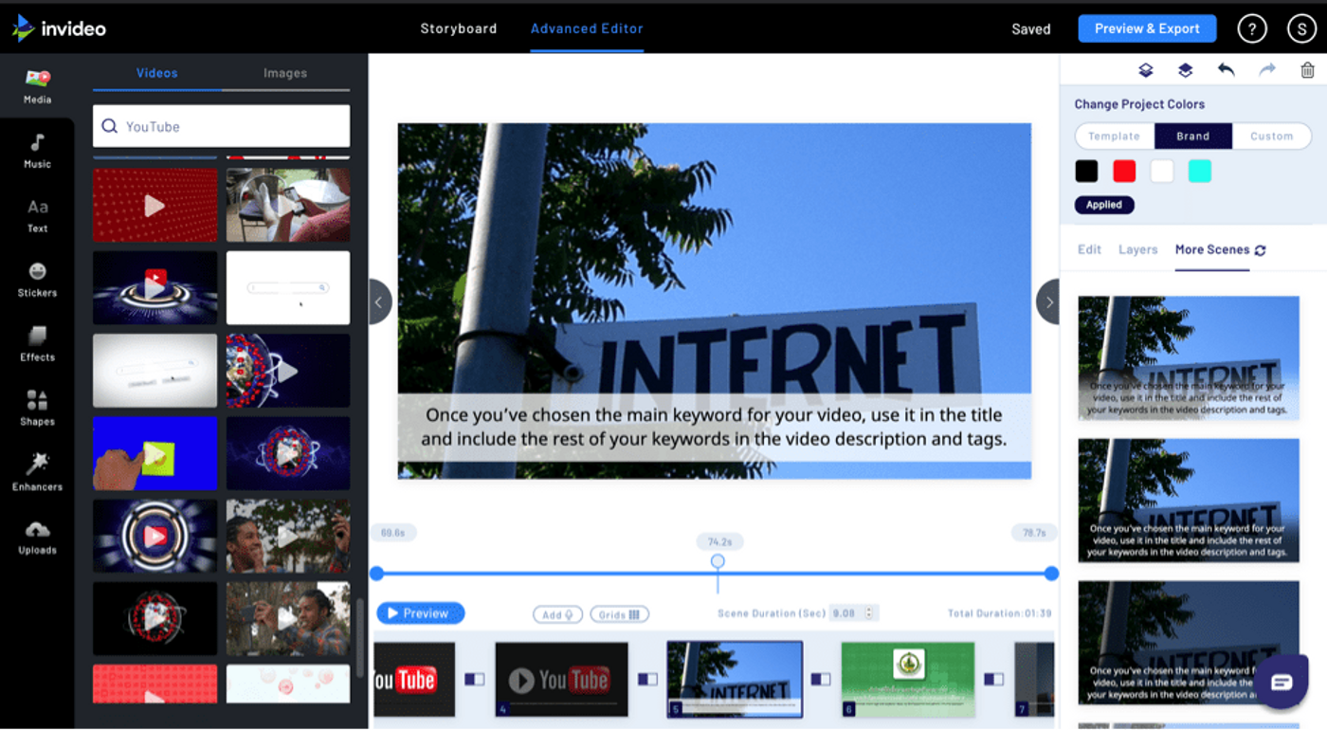Click the Preview & Export button
Screen dimensions: 1327x730
click(1147, 28)
